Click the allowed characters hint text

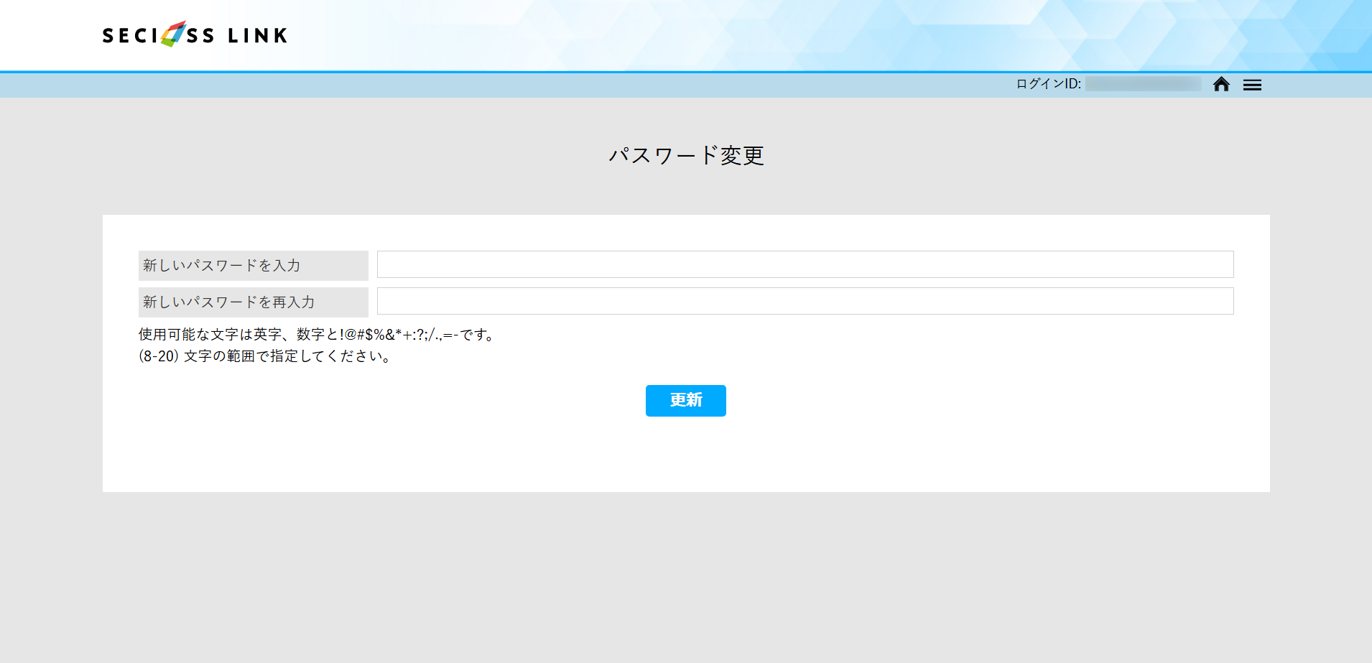coord(317,335)
